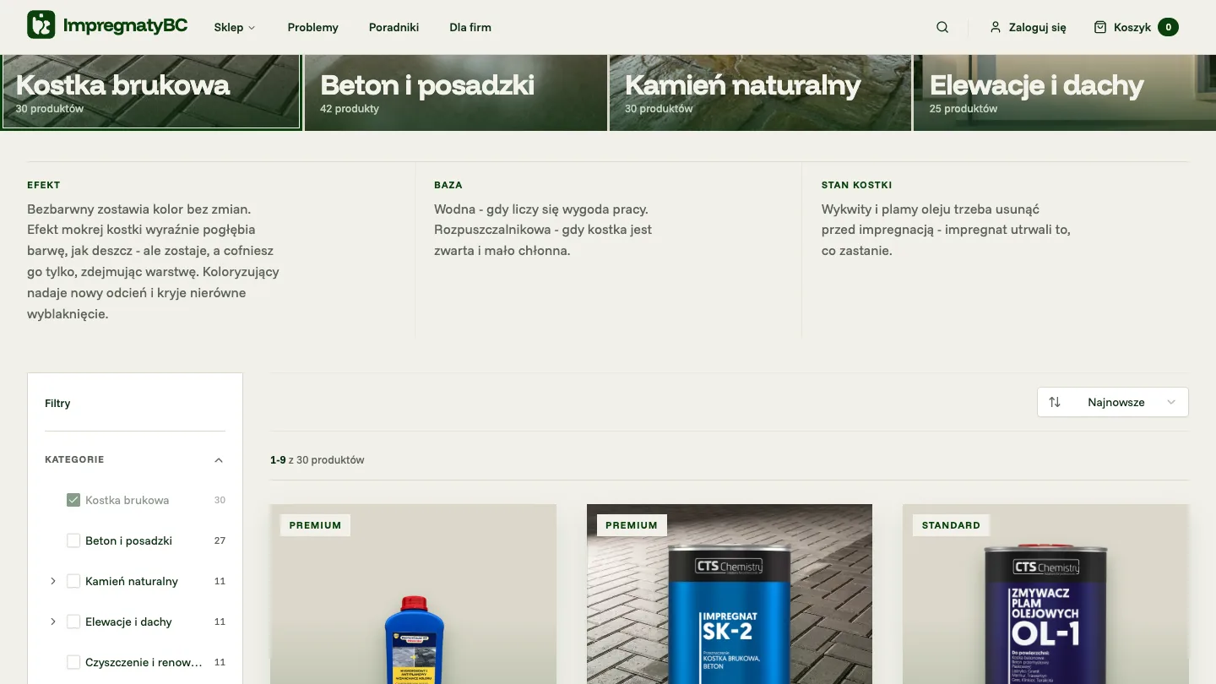Image resolution: width=1216 pixels, height=684 pixels.
Task: Enable the Elewacje i dachy checkbox
Action: (73, 622)
